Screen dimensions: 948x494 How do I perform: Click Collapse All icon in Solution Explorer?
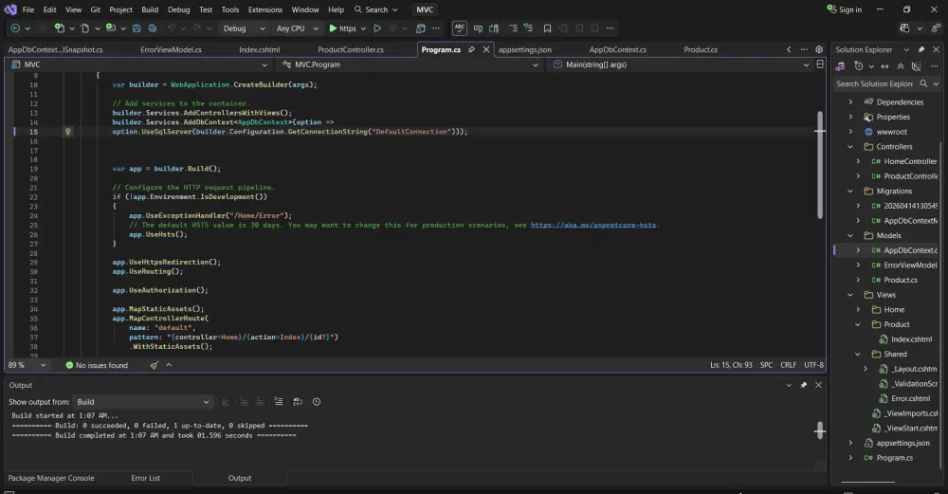pyautogui.click(x=901, y=66)
